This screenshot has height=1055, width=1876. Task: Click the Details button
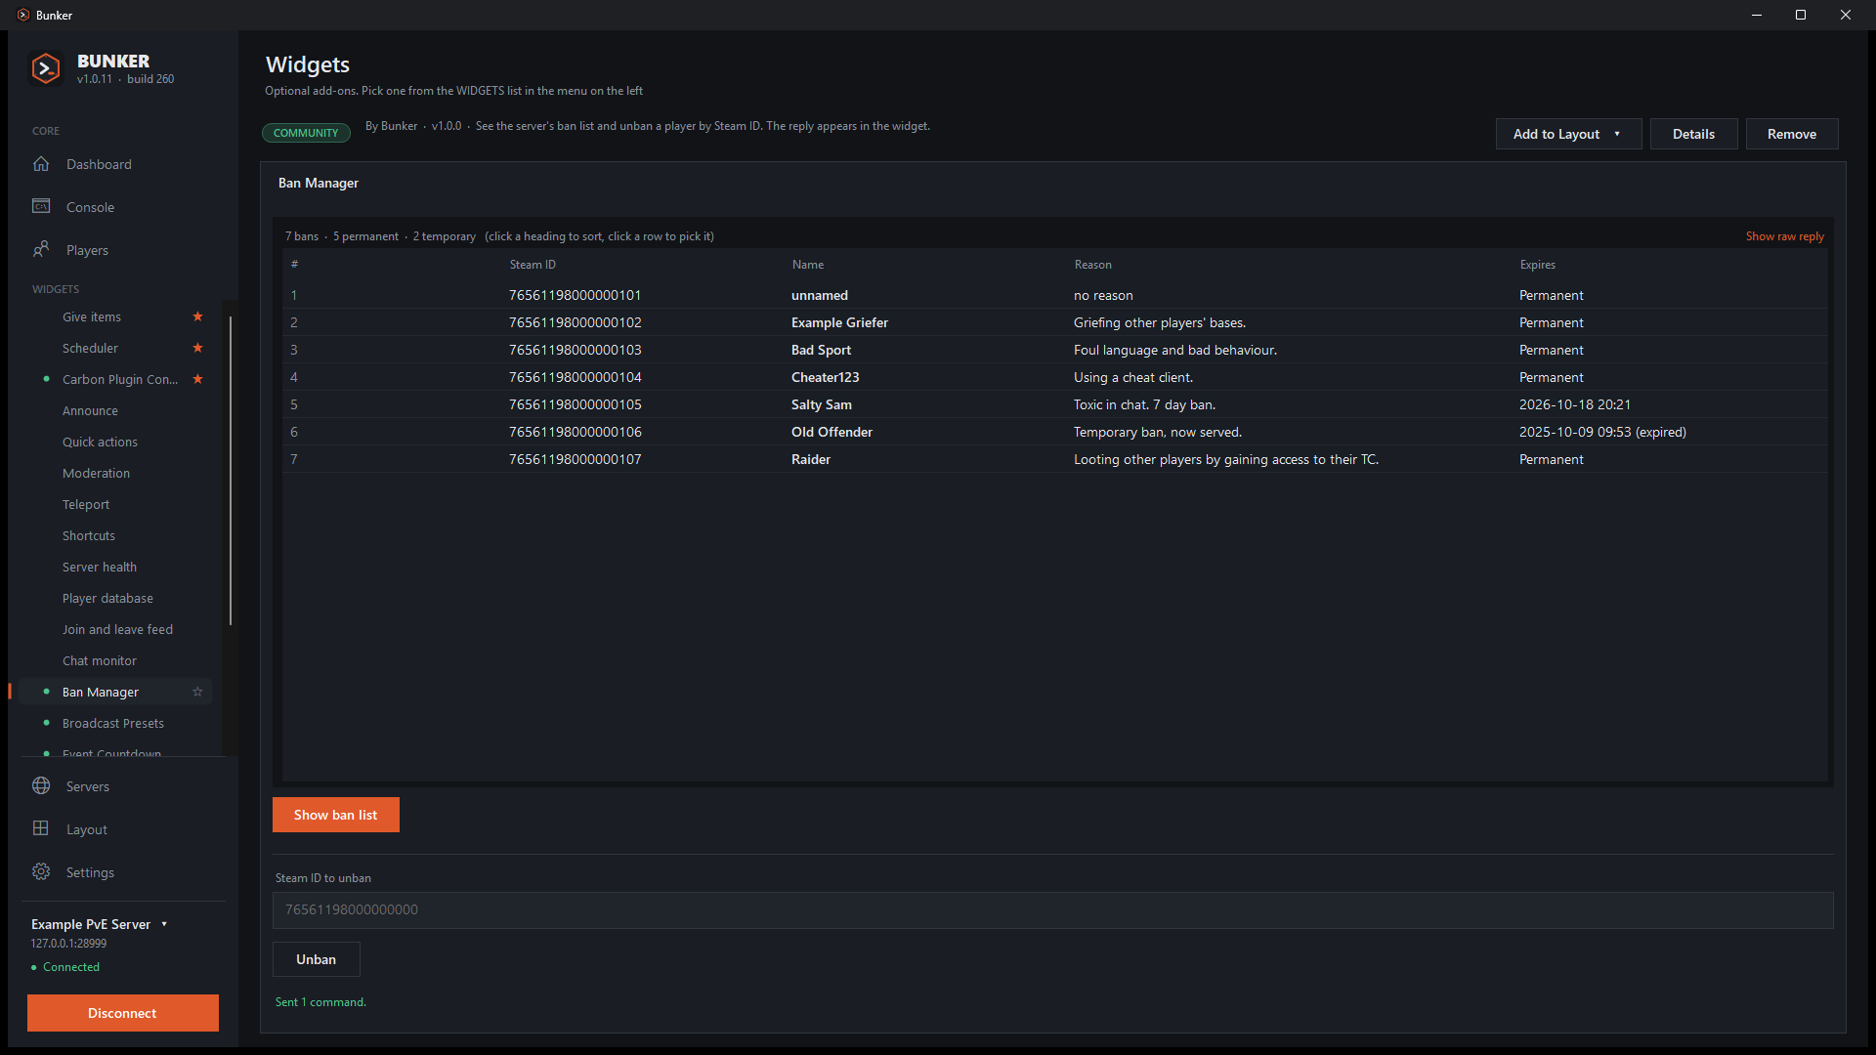(1693, 134)
